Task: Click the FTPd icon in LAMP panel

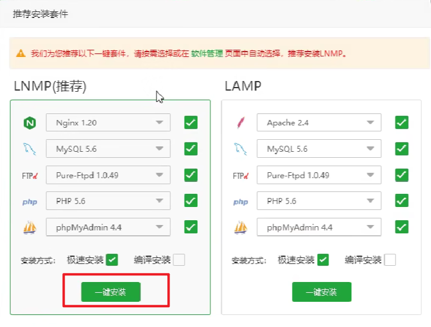Action: 240,175
